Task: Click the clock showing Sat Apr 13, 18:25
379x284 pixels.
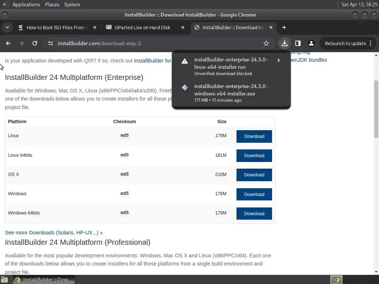Action: pos(359,4)
